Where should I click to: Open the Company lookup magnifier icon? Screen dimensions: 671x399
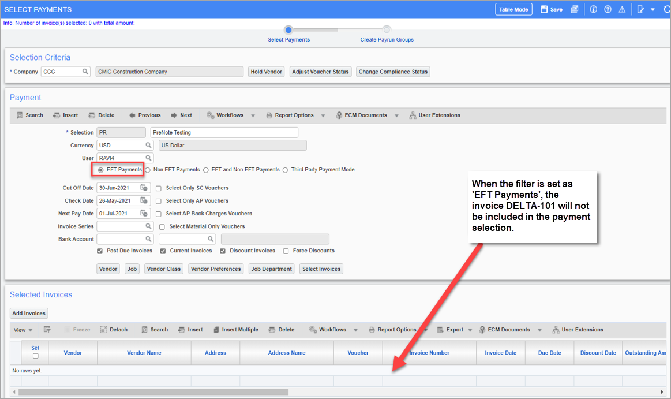click(85, 72)
